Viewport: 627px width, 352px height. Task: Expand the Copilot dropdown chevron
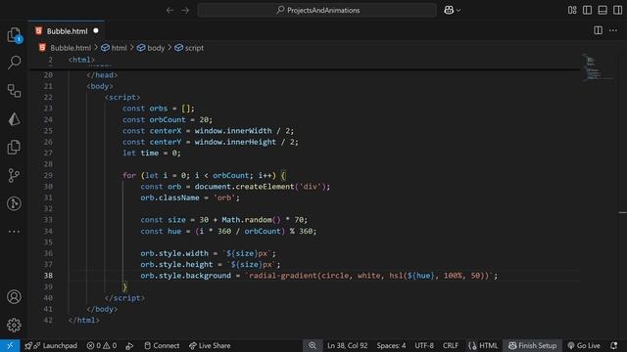tap(458, 11)
